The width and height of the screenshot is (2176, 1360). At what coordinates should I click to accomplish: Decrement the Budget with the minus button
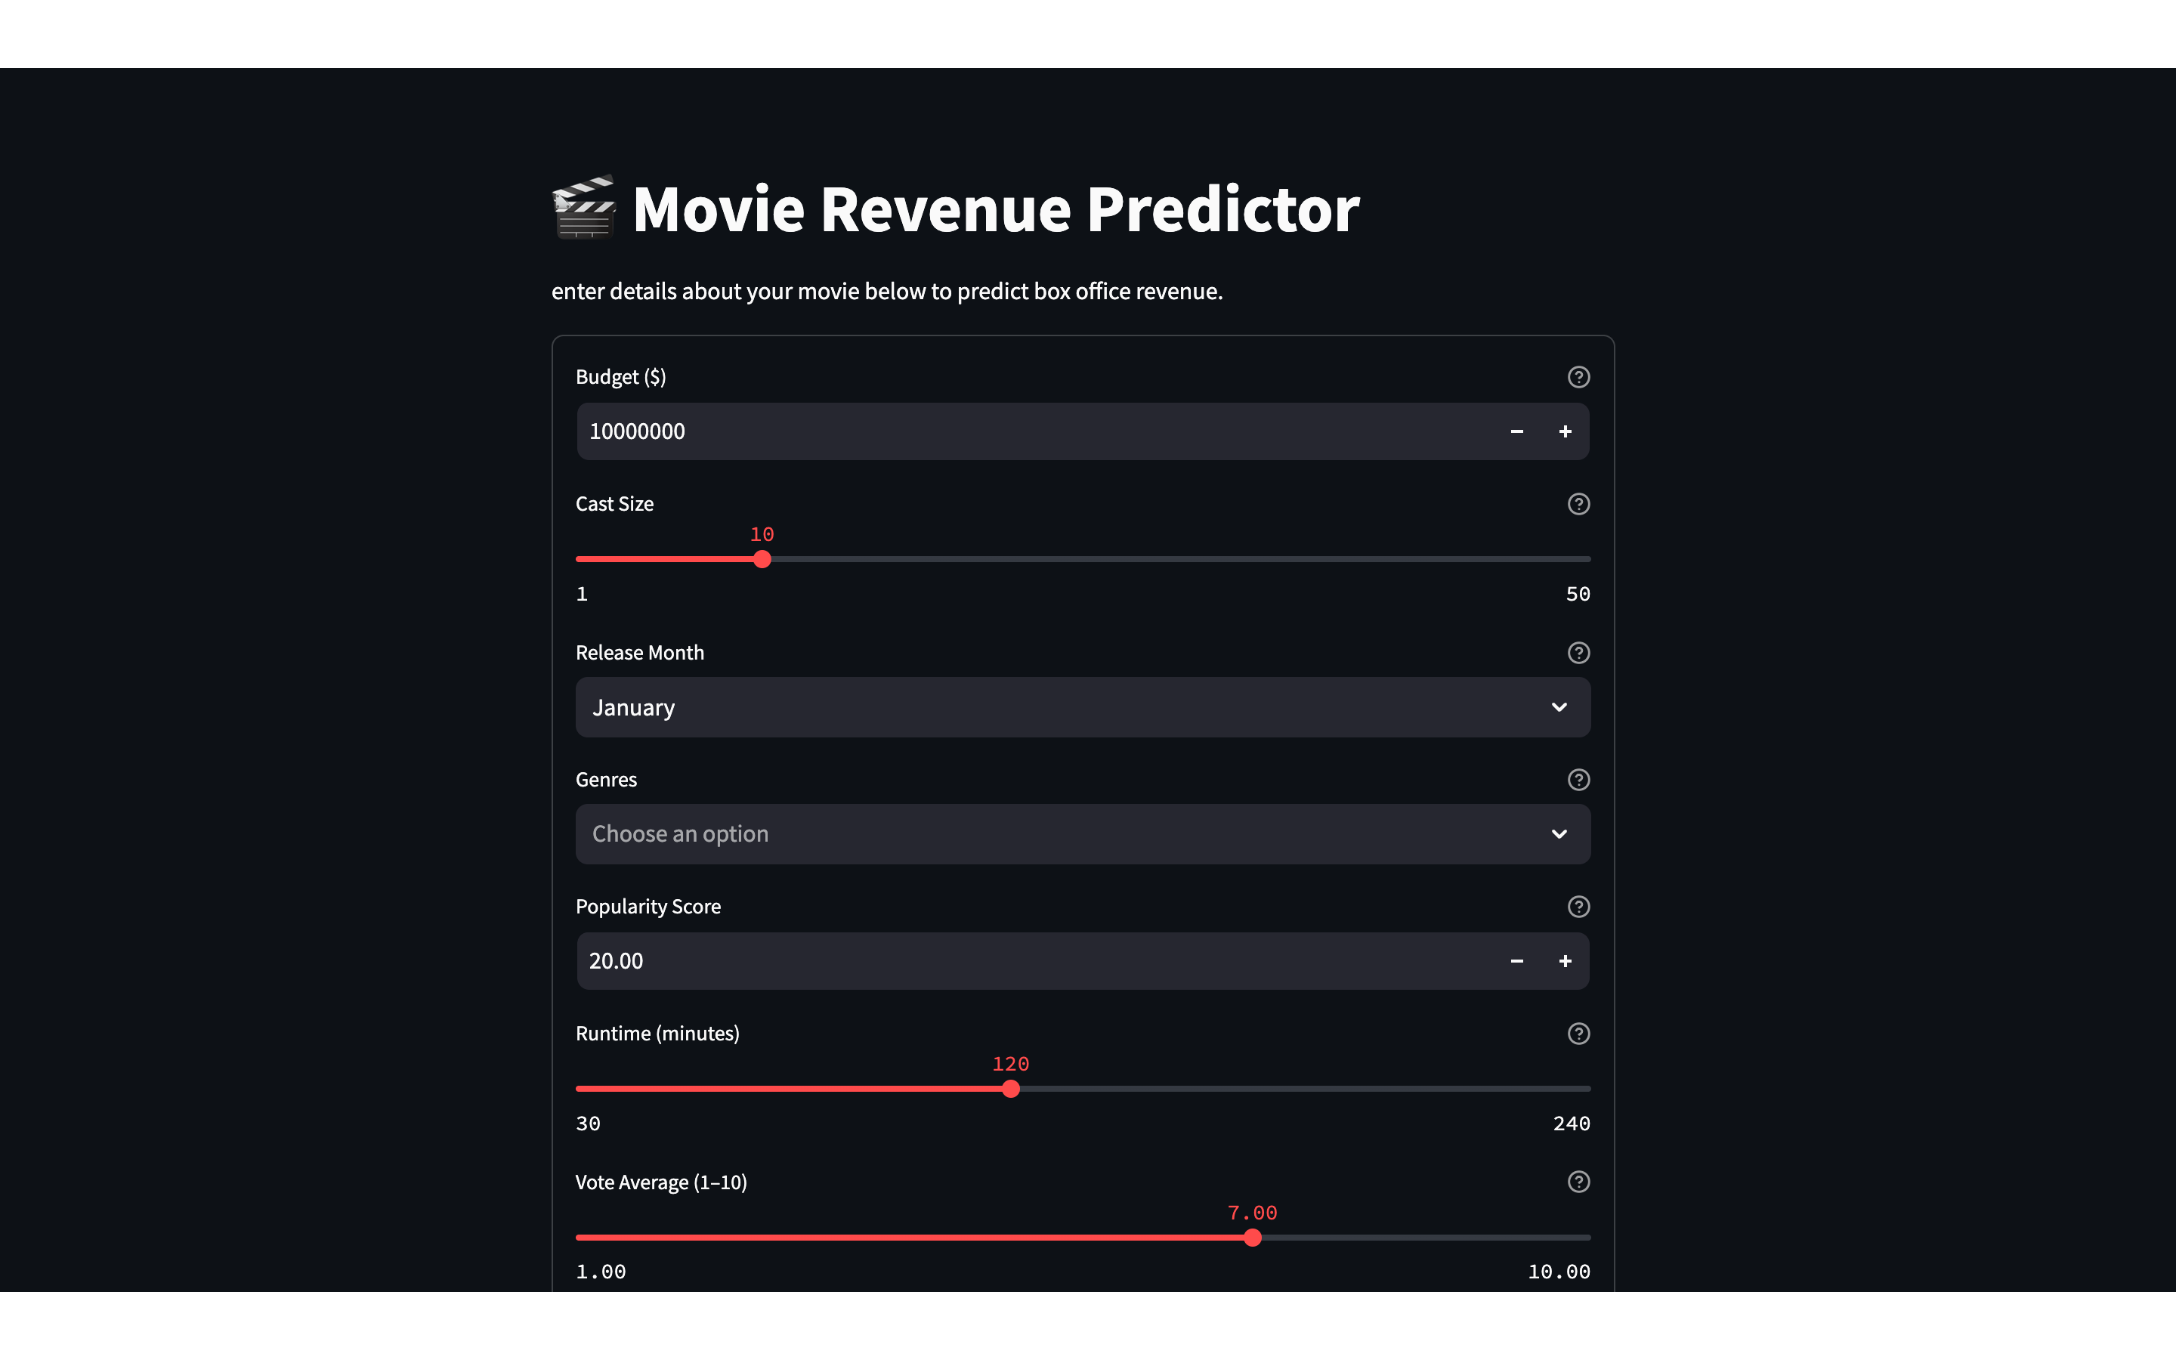1518,431
